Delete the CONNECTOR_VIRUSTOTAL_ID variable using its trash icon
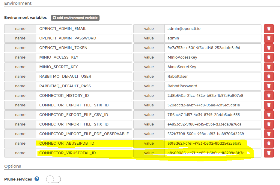Screen dimensions: 280x185 (269, 153)
